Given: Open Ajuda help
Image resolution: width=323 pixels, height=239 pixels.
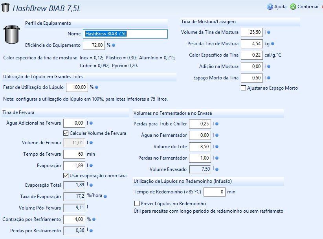Looking at the screenshot, I should [x=277, y=7].
